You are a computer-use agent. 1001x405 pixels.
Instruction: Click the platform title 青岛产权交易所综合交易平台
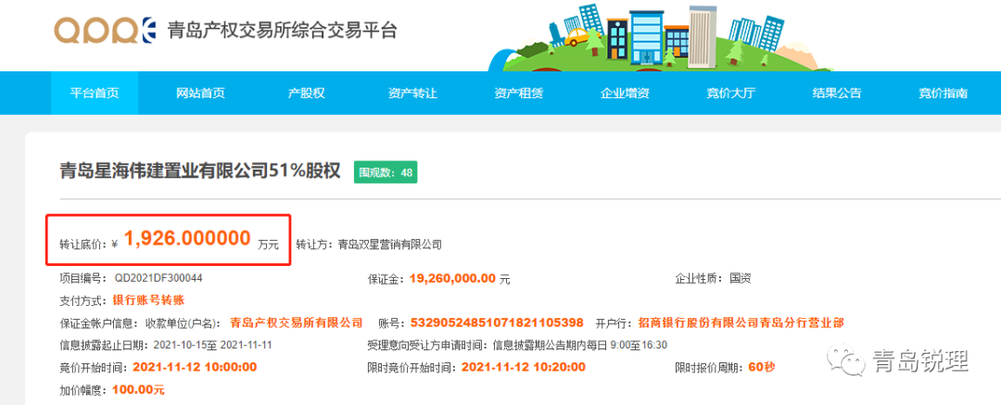point(282,31)
